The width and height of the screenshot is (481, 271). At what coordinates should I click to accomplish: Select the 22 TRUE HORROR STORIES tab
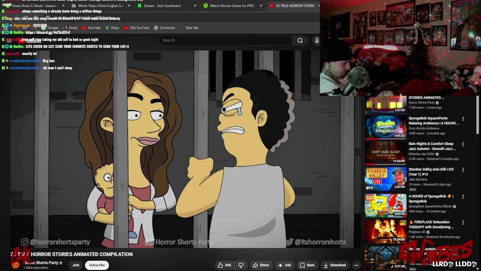tap(293, 6)
